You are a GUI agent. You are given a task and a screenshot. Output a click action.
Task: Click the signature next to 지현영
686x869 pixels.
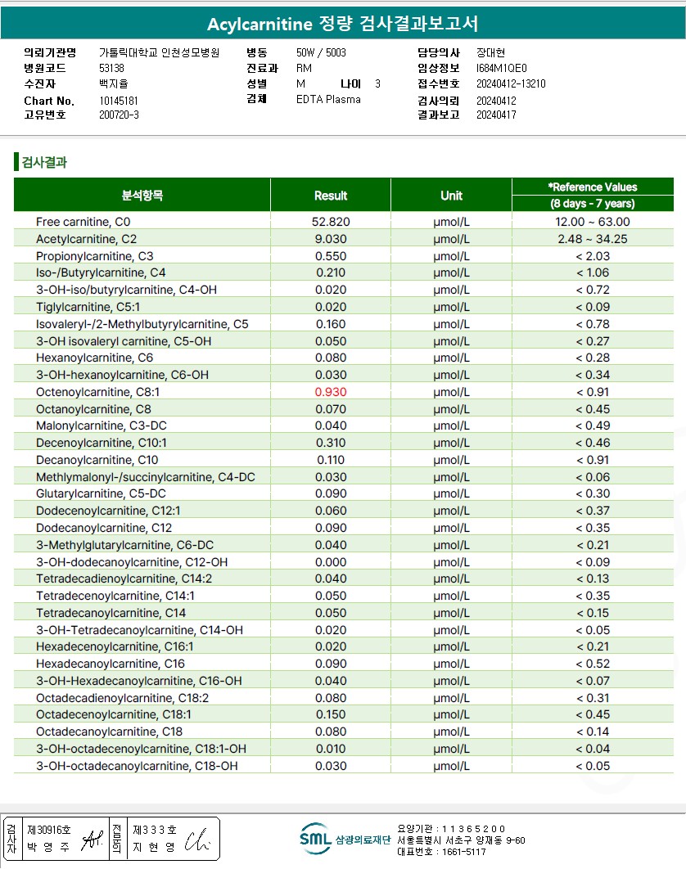click(x=197, y=840)
